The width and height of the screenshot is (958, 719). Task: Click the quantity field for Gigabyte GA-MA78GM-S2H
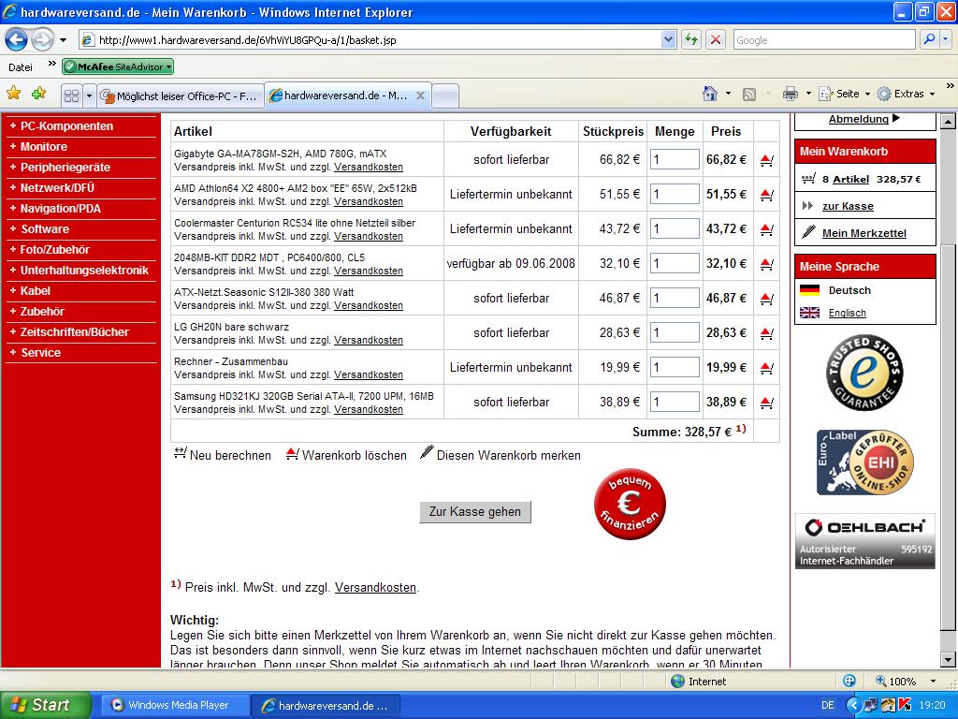[x=675, y=159]
